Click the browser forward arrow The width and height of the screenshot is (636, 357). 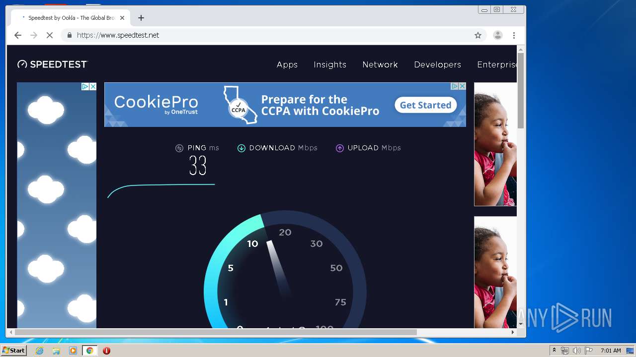click(x=34, y=35)
